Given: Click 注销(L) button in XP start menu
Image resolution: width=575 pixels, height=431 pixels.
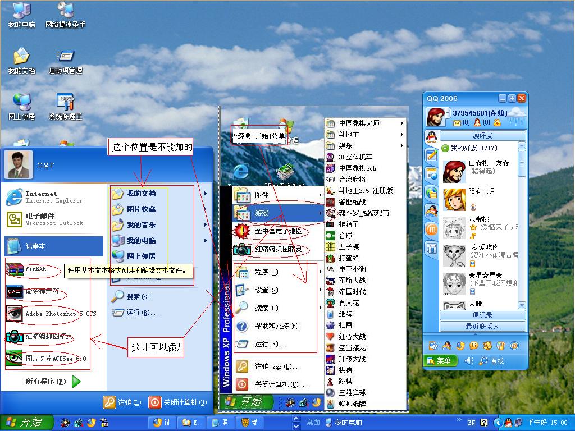Looking at the screenshot, I should tap(122, 402).
